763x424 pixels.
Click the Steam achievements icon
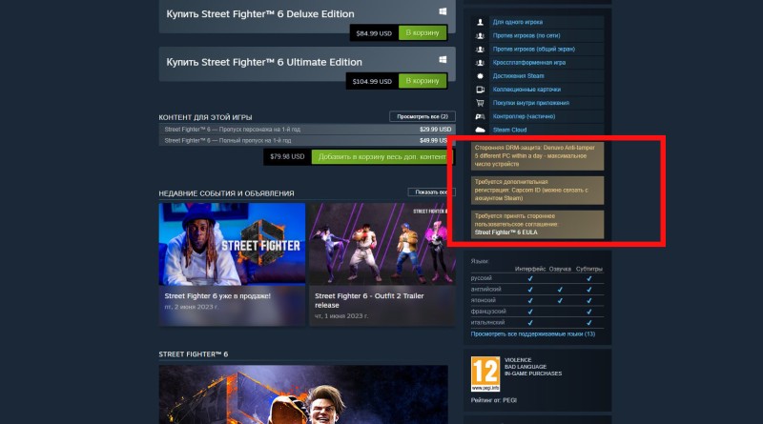(x=480, y=76)
